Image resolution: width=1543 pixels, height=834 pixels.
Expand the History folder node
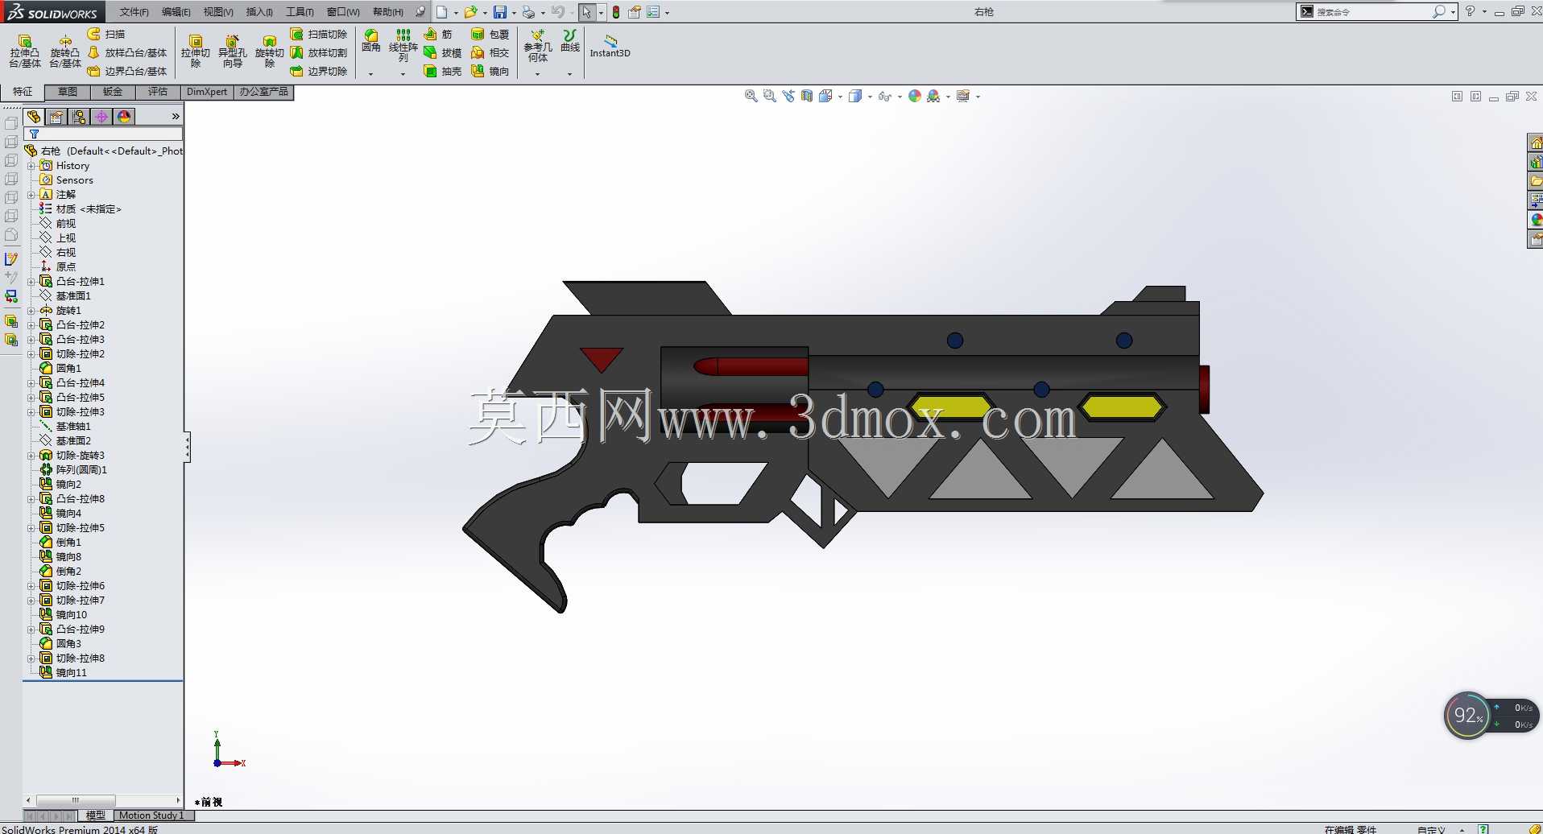click(31, 166)
